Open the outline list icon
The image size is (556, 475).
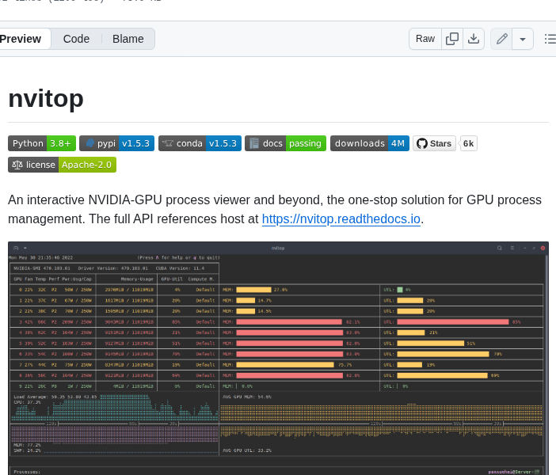click(550, 39)
